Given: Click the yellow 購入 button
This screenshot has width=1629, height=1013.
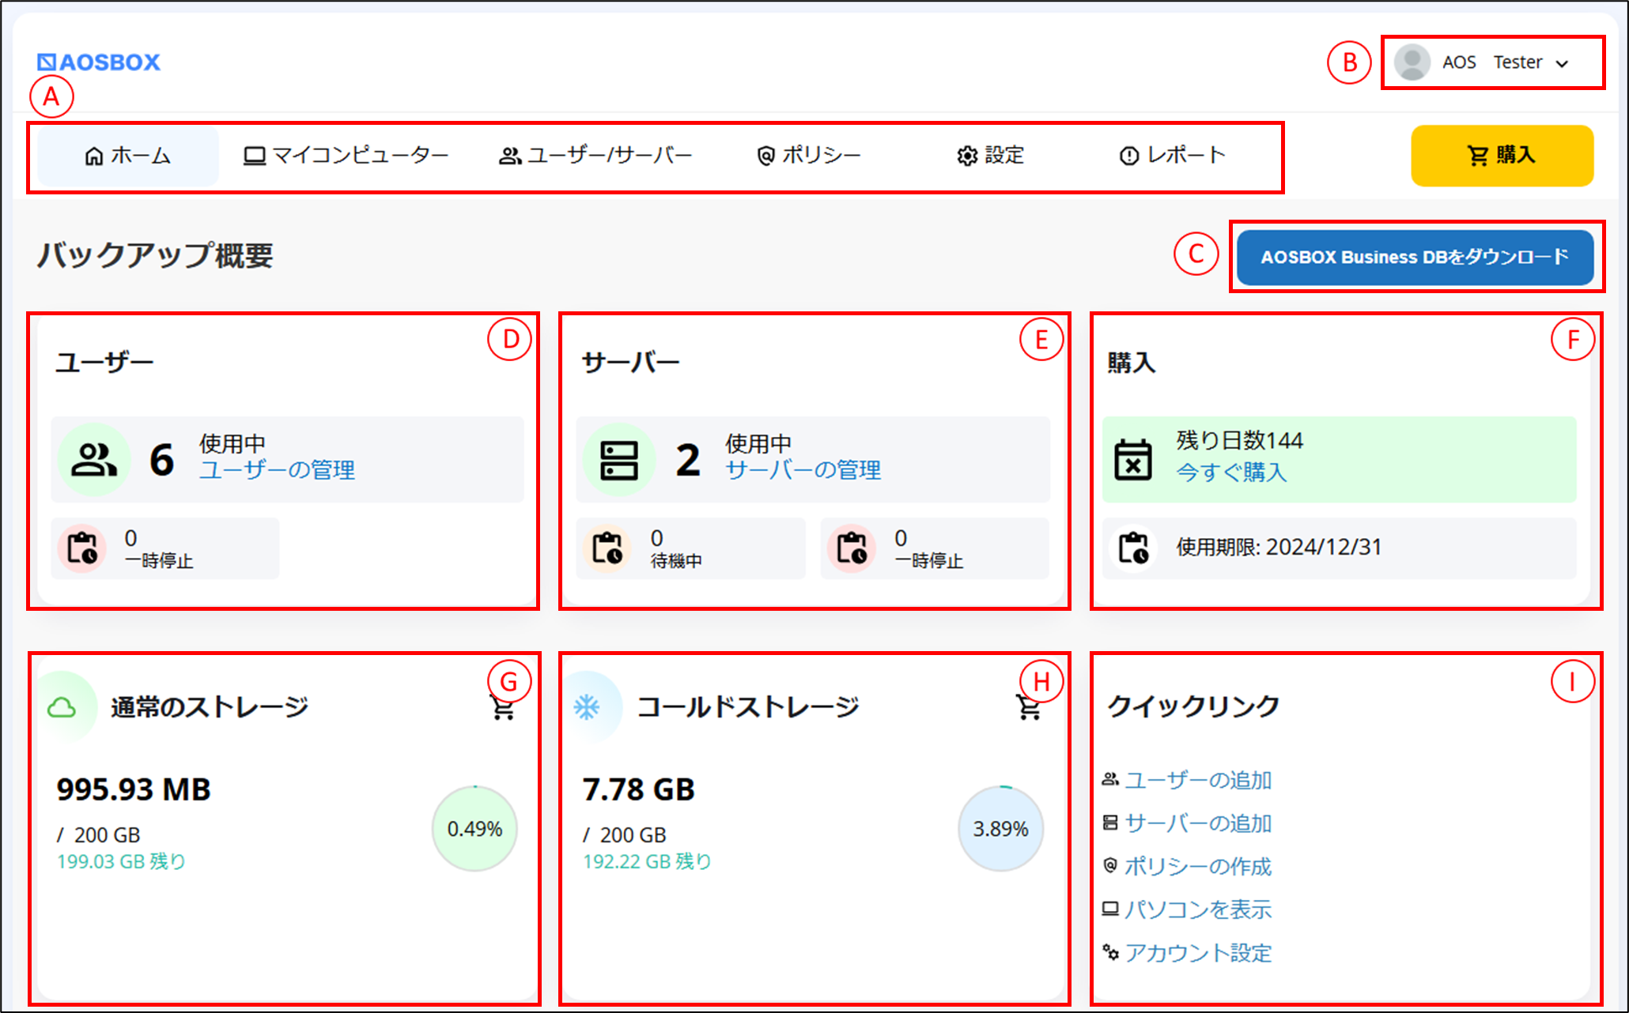Looking at the screenshot, I should click(1502, 156).
